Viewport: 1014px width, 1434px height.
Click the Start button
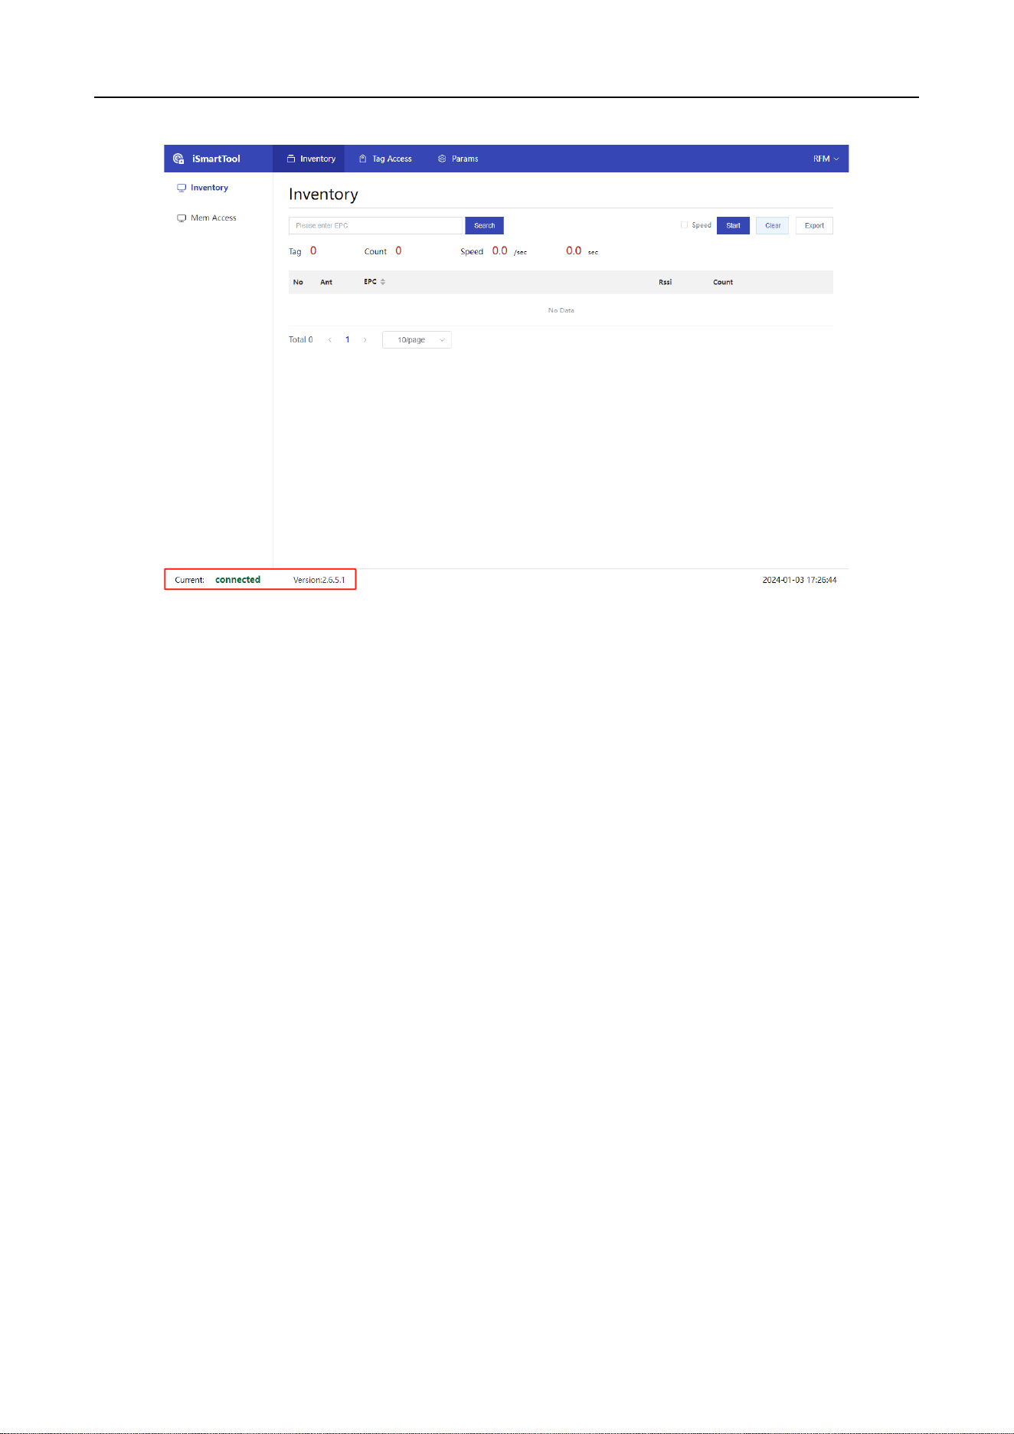pos(733,225)
